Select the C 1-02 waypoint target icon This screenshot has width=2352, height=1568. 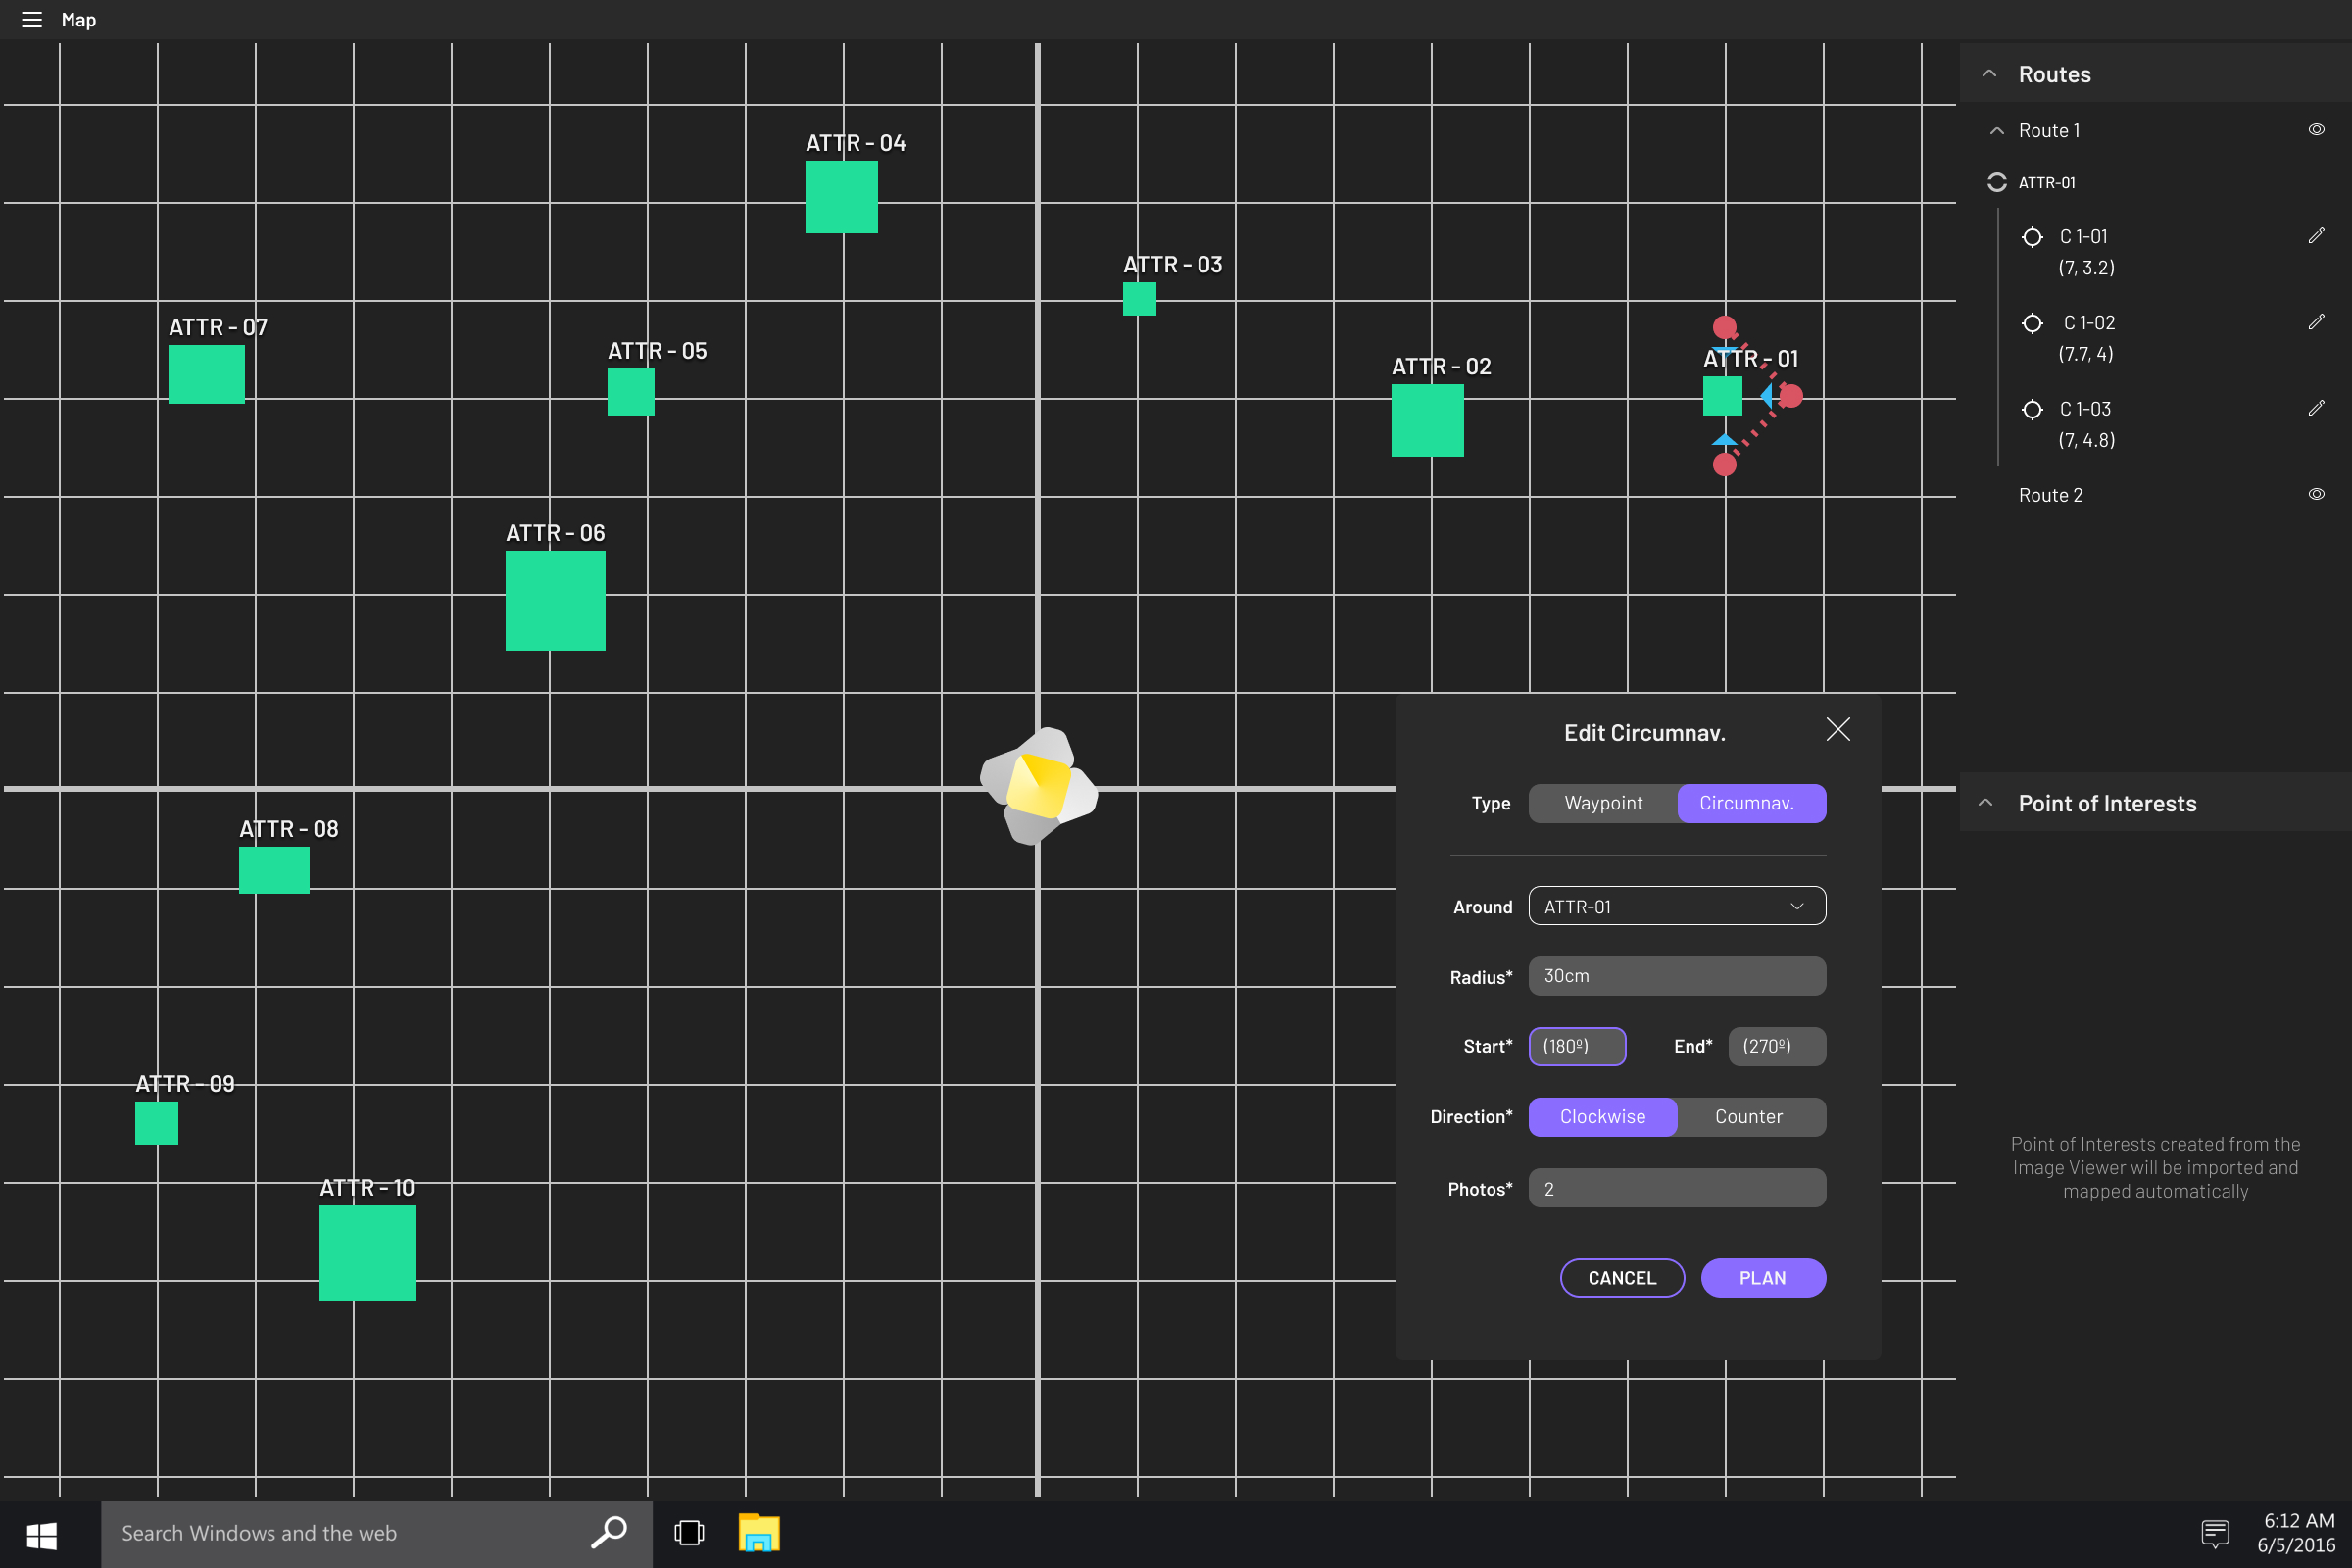2031,323
